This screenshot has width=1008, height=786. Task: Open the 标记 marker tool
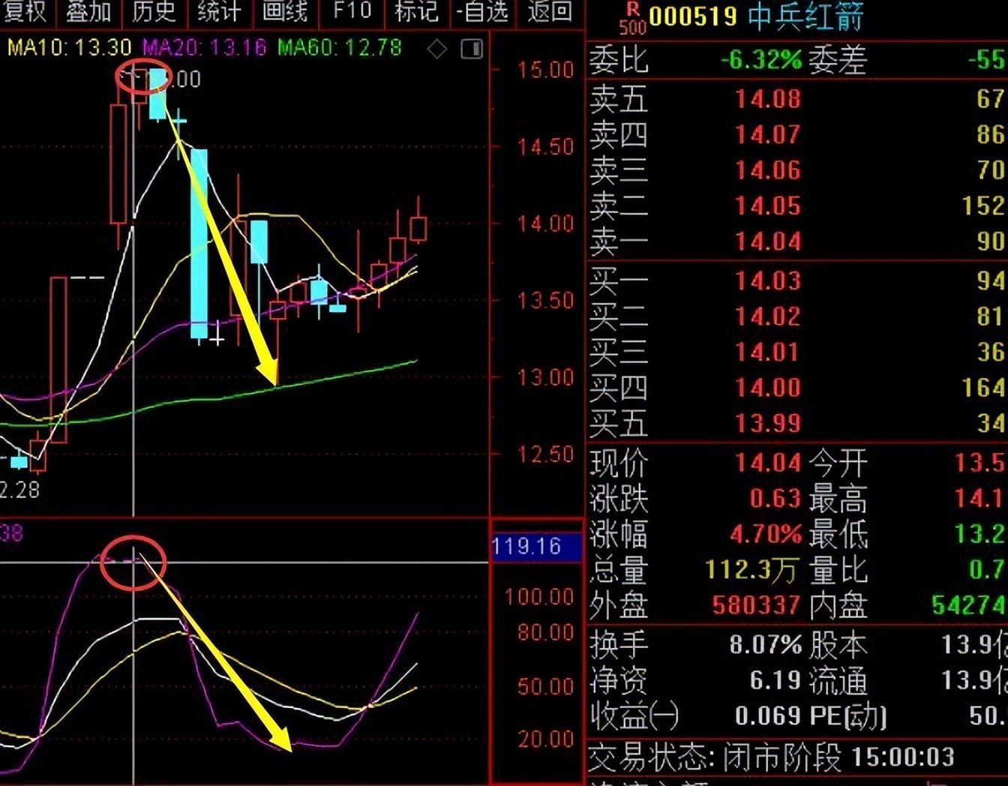416,13
